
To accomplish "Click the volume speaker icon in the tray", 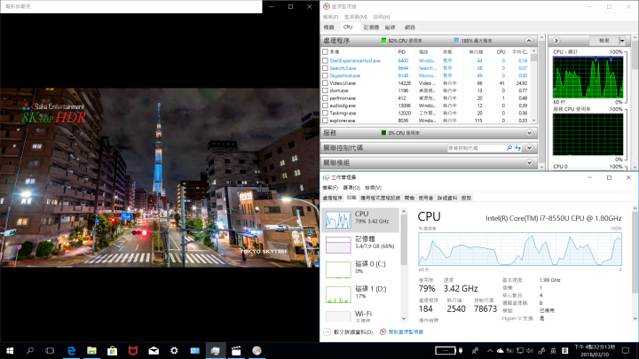I will (529, 350).
